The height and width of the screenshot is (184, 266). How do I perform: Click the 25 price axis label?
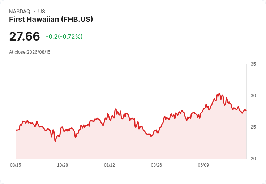(253, 127)
